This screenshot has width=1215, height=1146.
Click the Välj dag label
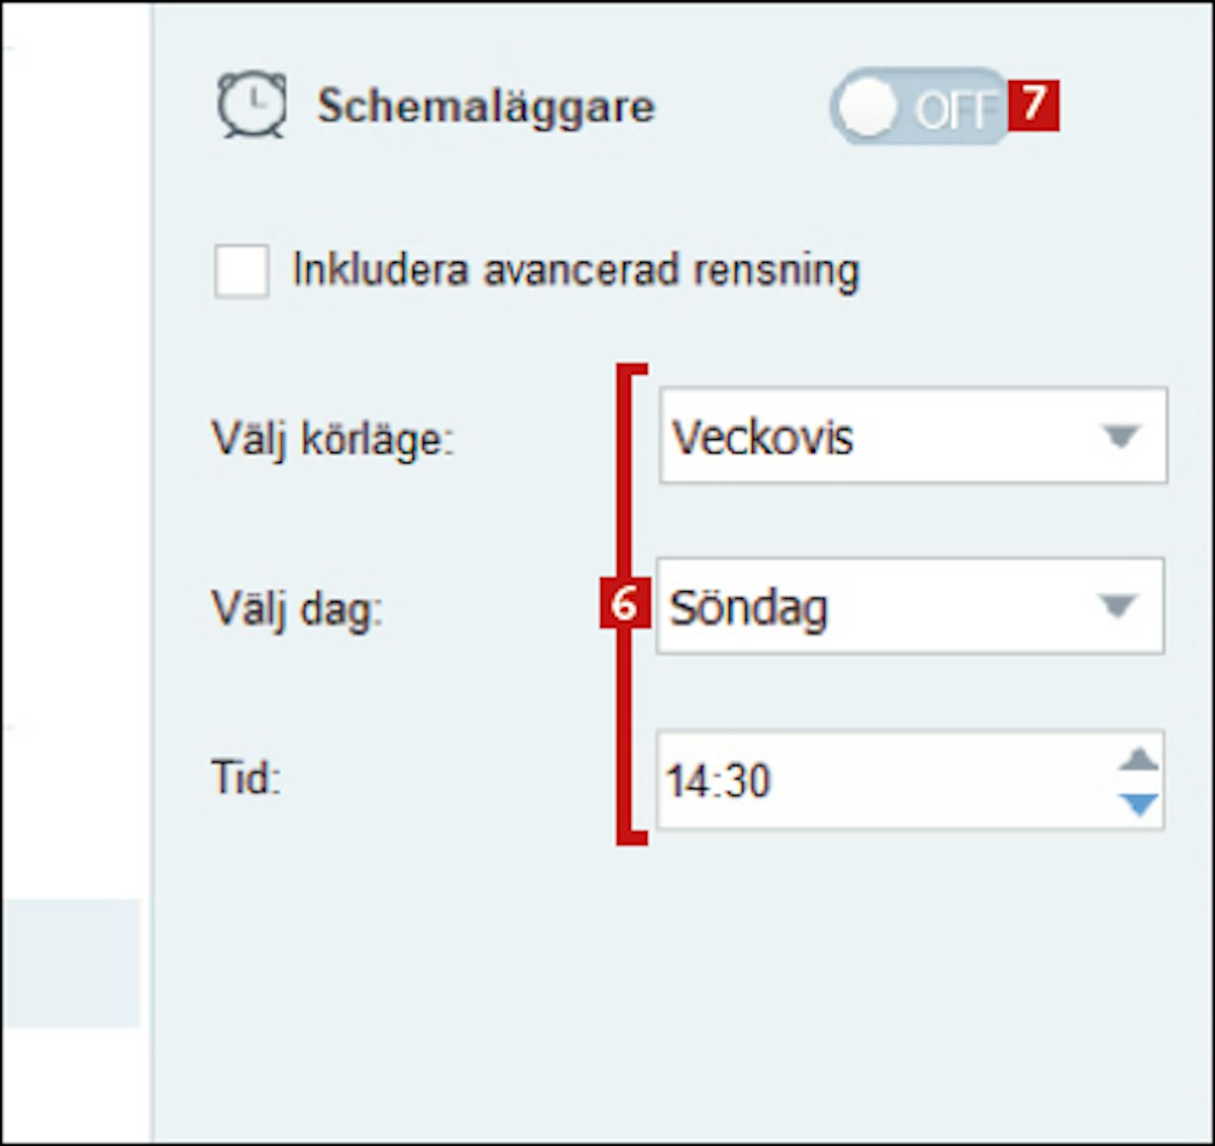point(296,609)
